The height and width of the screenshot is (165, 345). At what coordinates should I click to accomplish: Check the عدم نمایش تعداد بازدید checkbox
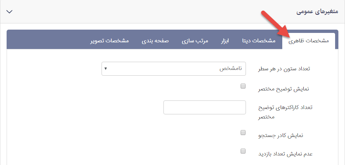tap(243, 151)
